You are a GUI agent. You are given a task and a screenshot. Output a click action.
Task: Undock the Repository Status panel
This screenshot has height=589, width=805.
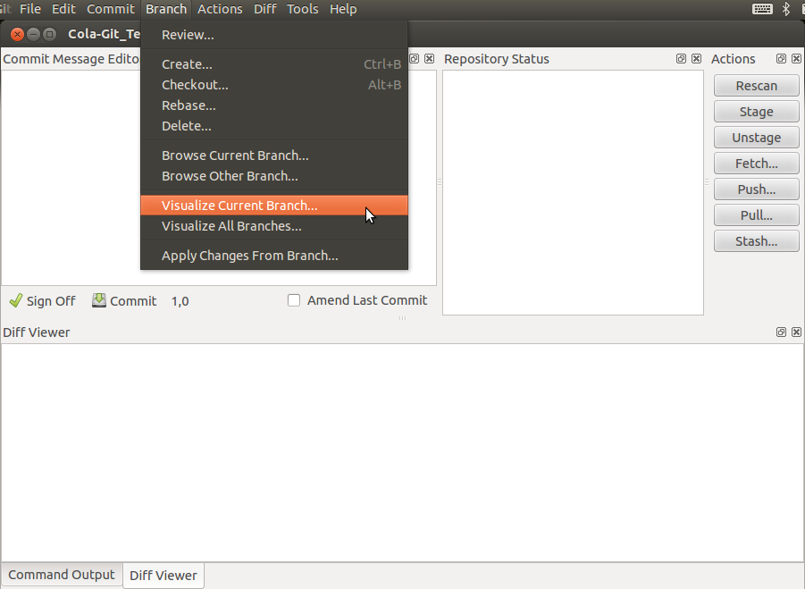pos(681,58)
